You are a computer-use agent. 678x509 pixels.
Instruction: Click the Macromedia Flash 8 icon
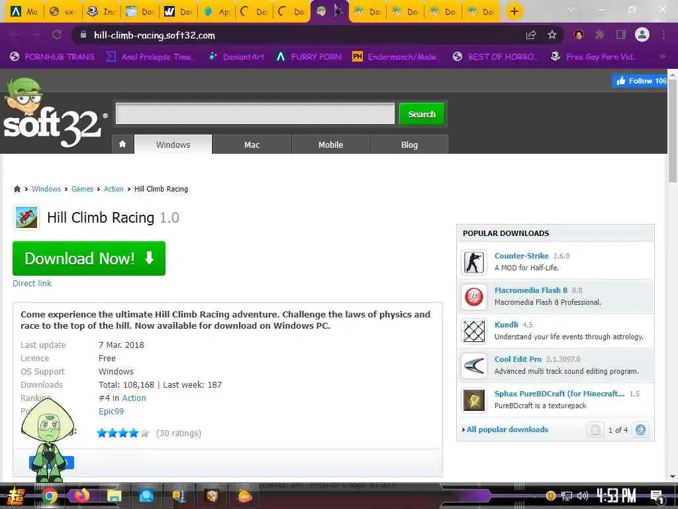coord(474,297)
